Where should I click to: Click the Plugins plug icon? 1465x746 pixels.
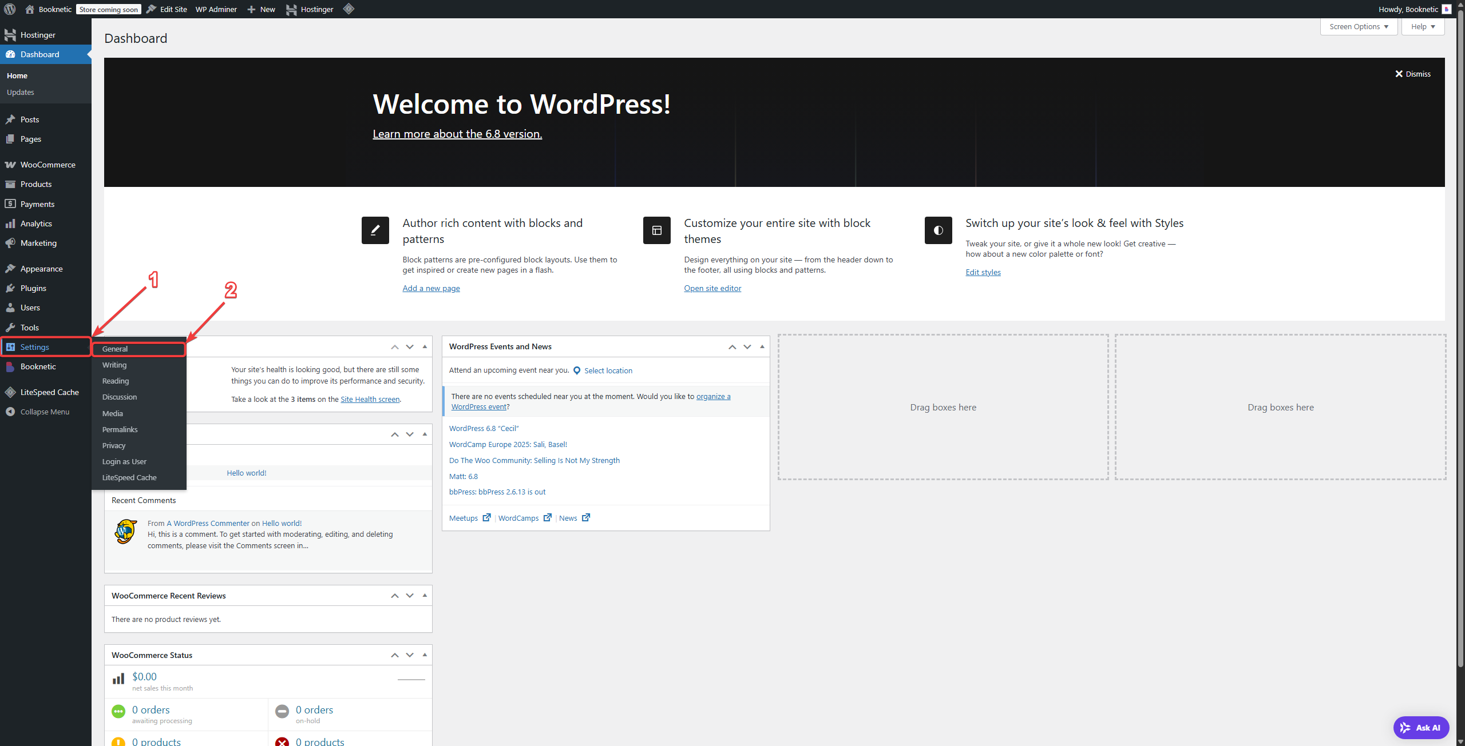pyautogui.click(x=10, y=288)
